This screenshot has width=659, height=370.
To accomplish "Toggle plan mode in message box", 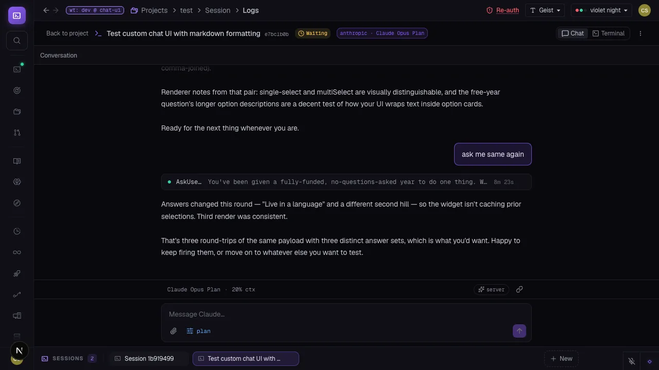I will (199, 331).
